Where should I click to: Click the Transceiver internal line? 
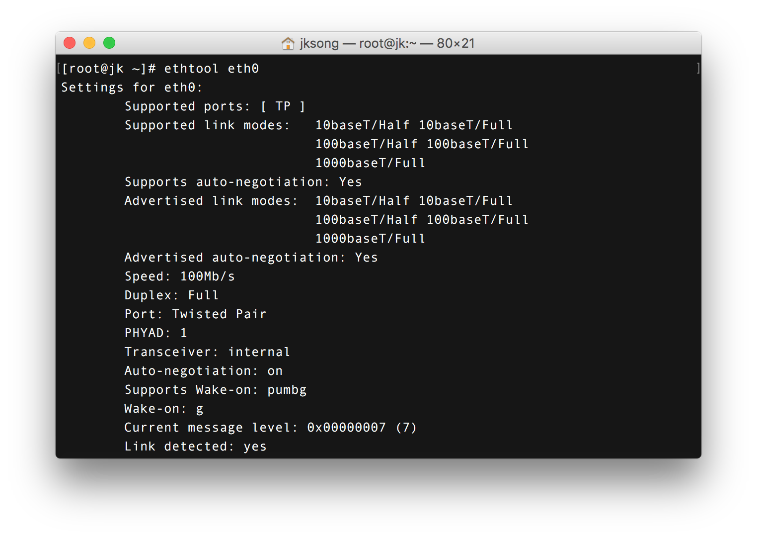click(207, 352)
